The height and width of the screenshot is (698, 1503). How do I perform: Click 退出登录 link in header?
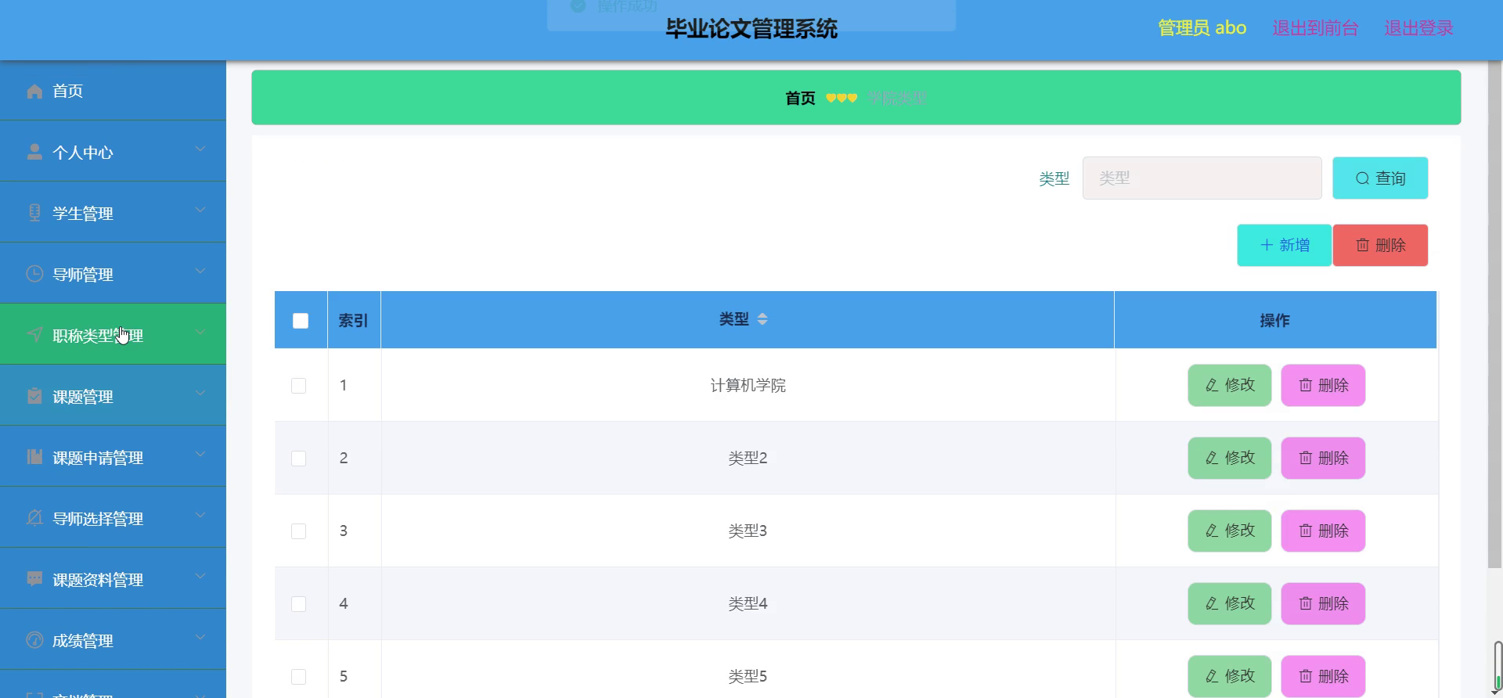point(1418,28)
